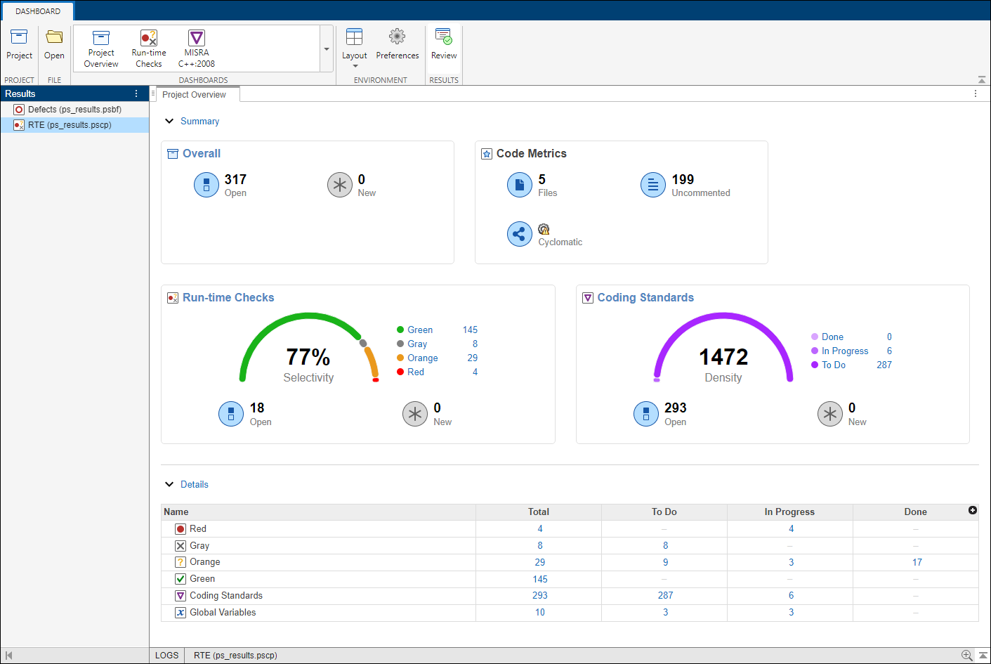Collapse the Summary section

pyautogui.click(x=169, y=121)
